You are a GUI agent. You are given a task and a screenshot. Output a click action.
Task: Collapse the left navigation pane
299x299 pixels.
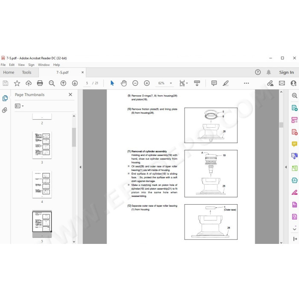click(80, 167)
